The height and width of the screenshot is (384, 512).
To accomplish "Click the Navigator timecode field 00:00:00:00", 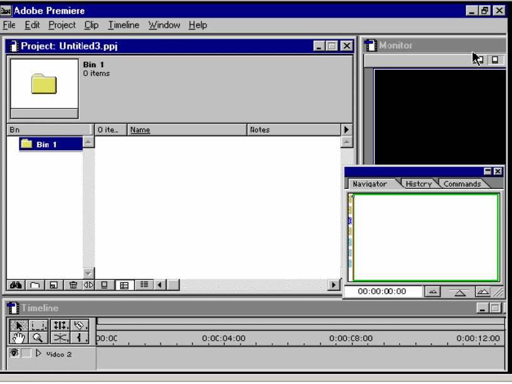I will coord(382,291).
